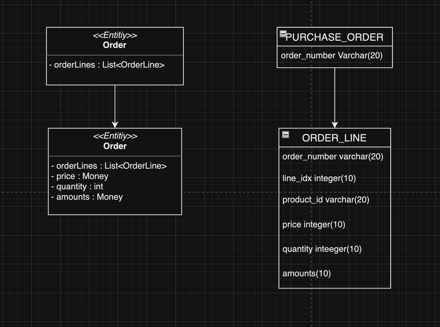Select the PURCHASE_ORDER table title
The image size is (440, 327).
[x=334, y=37]
